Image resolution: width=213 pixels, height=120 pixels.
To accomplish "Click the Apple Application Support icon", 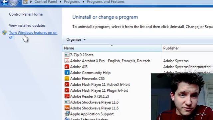I will point(67,114).
